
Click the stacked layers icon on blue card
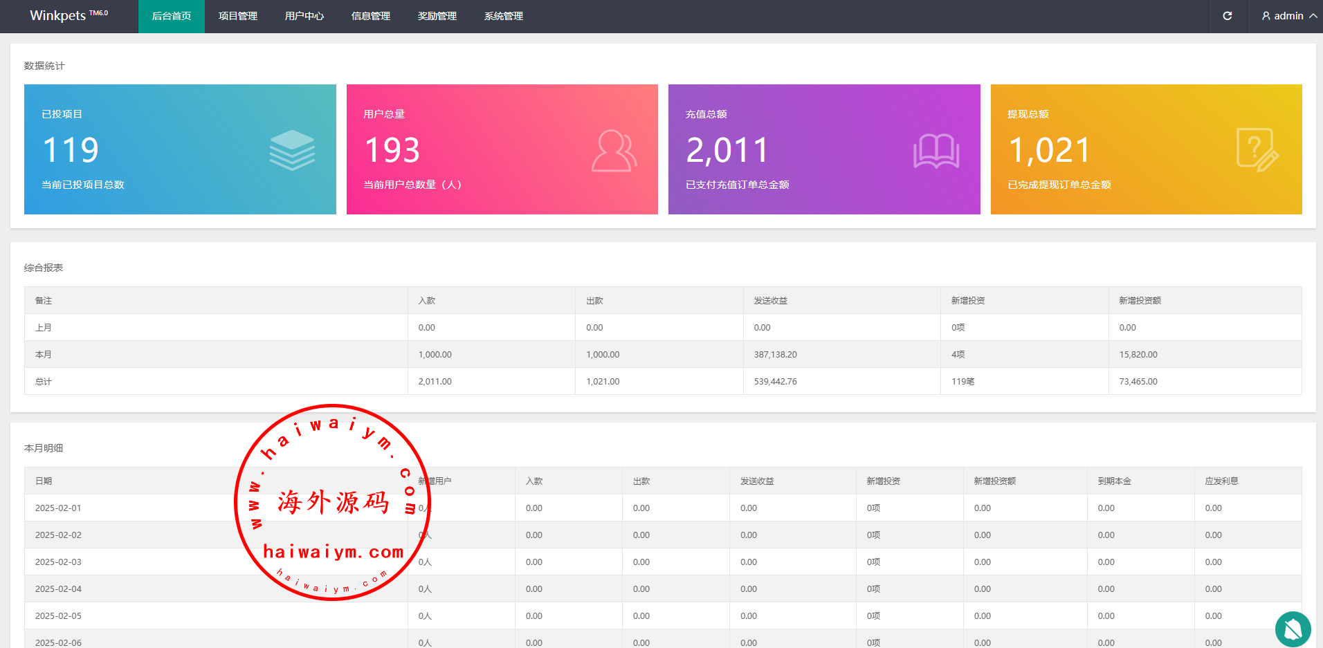click(292, 150)
